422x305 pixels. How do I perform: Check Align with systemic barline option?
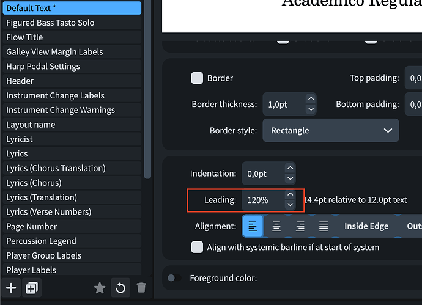[x=197, y=247]
